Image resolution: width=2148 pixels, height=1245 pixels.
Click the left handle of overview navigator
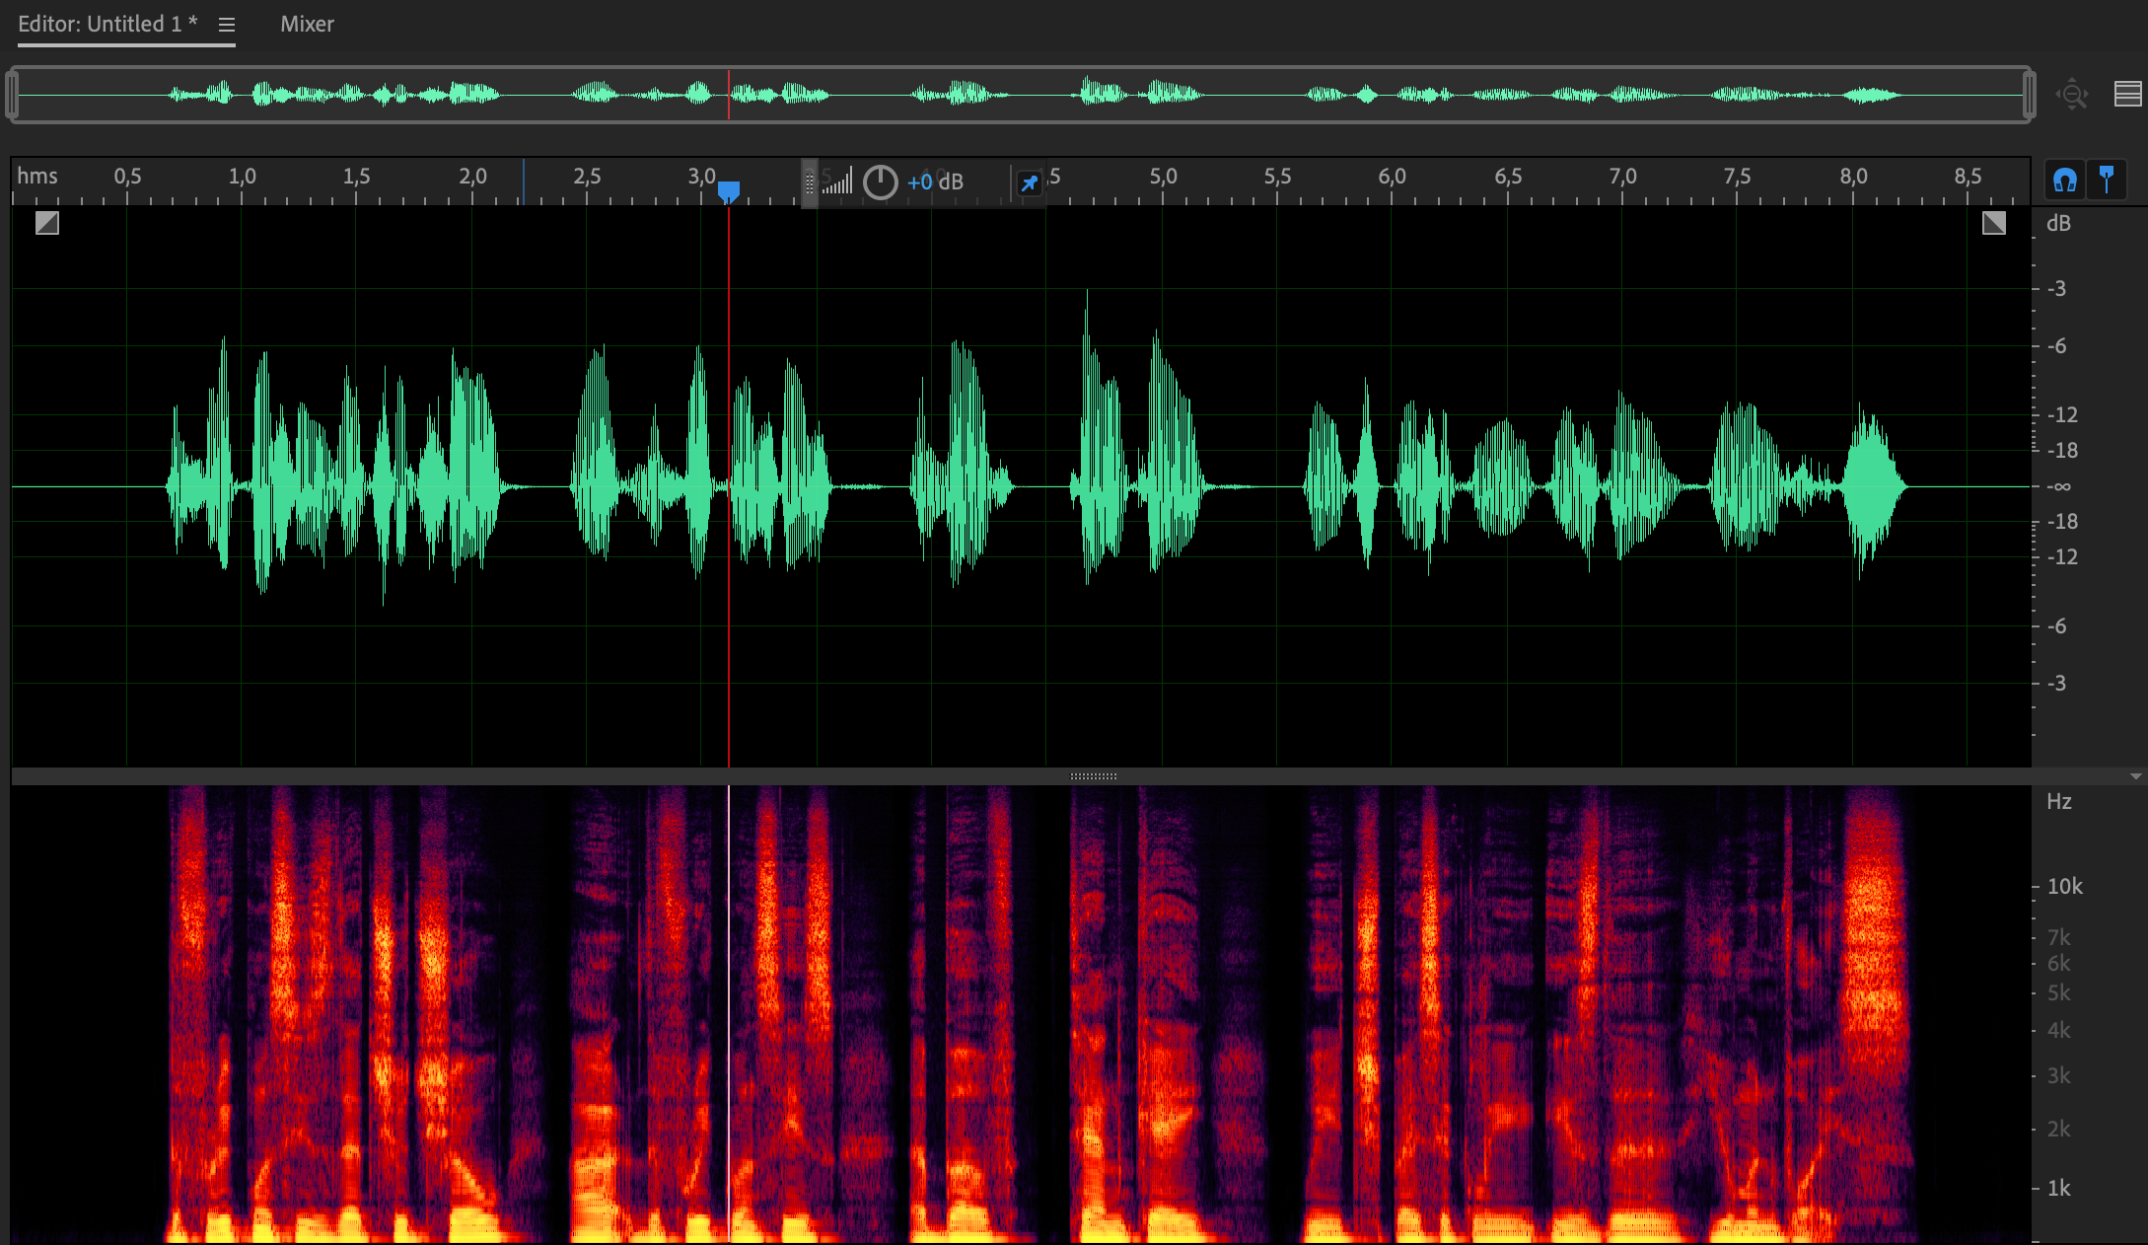[x=12, y=95]
